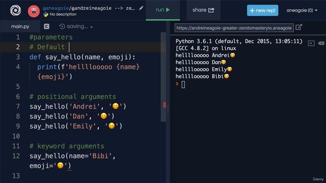
Task: Open the aneagoie account dropdown
Action: pos(302,10)
